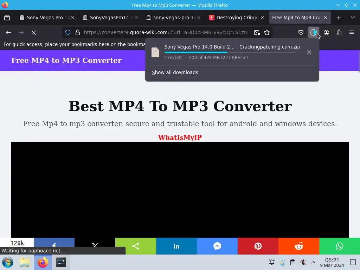The height and width of the screenshot is (270, 360).
Task: Close the sony-vegas-pro-14 tab
Action: (x=199, y=18)
